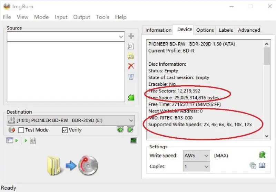The image size is (276, 192).
Task: Remove selected item with red X
Action: [131, 66]
